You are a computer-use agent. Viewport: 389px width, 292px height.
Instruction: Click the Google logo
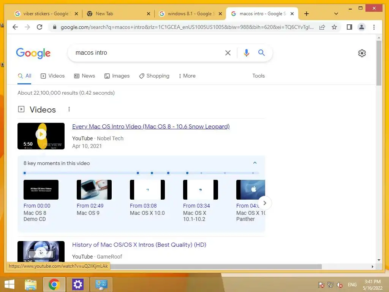pos(33,53)
